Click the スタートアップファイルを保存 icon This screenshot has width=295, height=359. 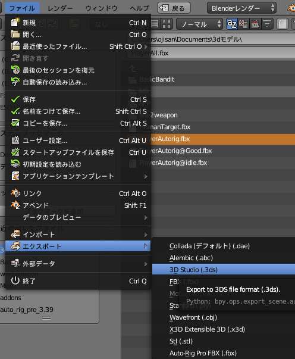pos(15,152)
